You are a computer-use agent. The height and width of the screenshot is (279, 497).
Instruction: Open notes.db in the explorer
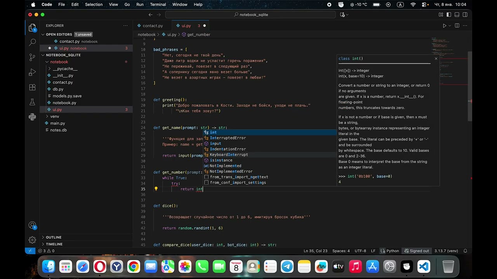click(x=58, y=130)
